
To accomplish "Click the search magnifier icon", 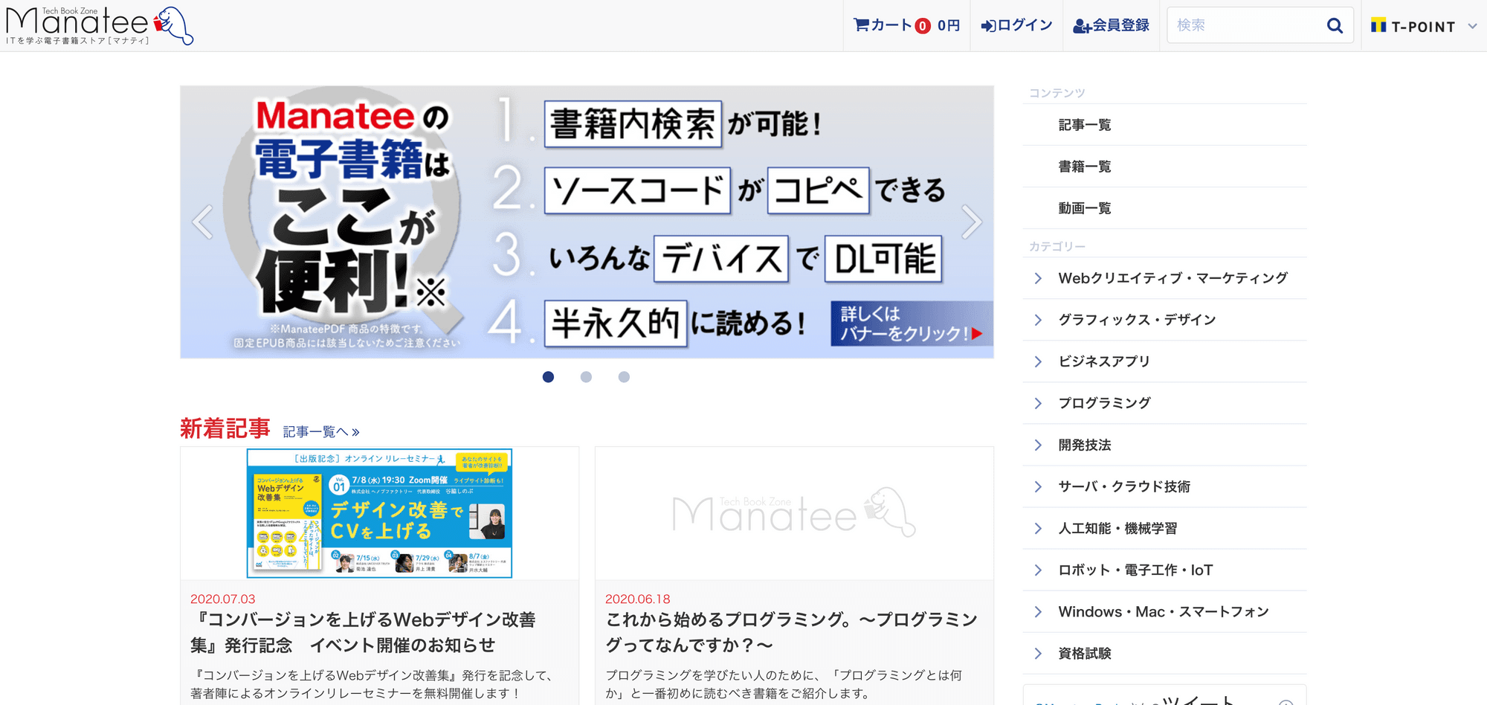I will coord(1335,25).
